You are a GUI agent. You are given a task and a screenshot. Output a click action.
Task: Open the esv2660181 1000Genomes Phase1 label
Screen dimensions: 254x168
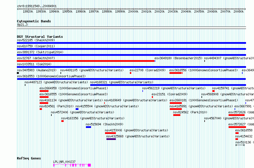point(204,100)
